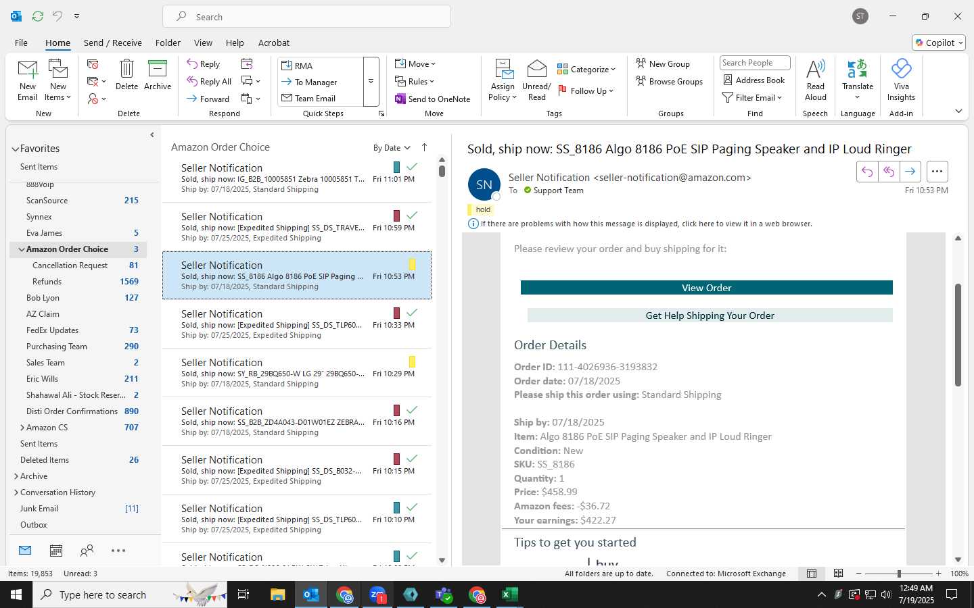Open more actions menu in reading pane
Image resolution: width=974 pixels, height=608 pixels.
(x=937, y=172)
